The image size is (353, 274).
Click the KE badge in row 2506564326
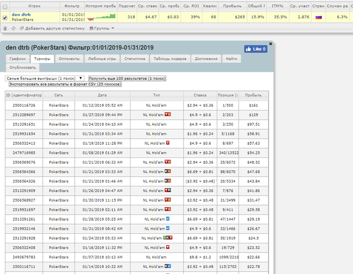tap(168, 180)
